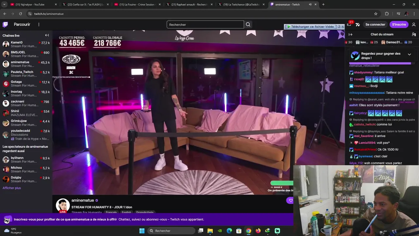Open Task View on the taskbar
Image resolution: width=419 pixels, height=236 pixels.
click(201, 231)
